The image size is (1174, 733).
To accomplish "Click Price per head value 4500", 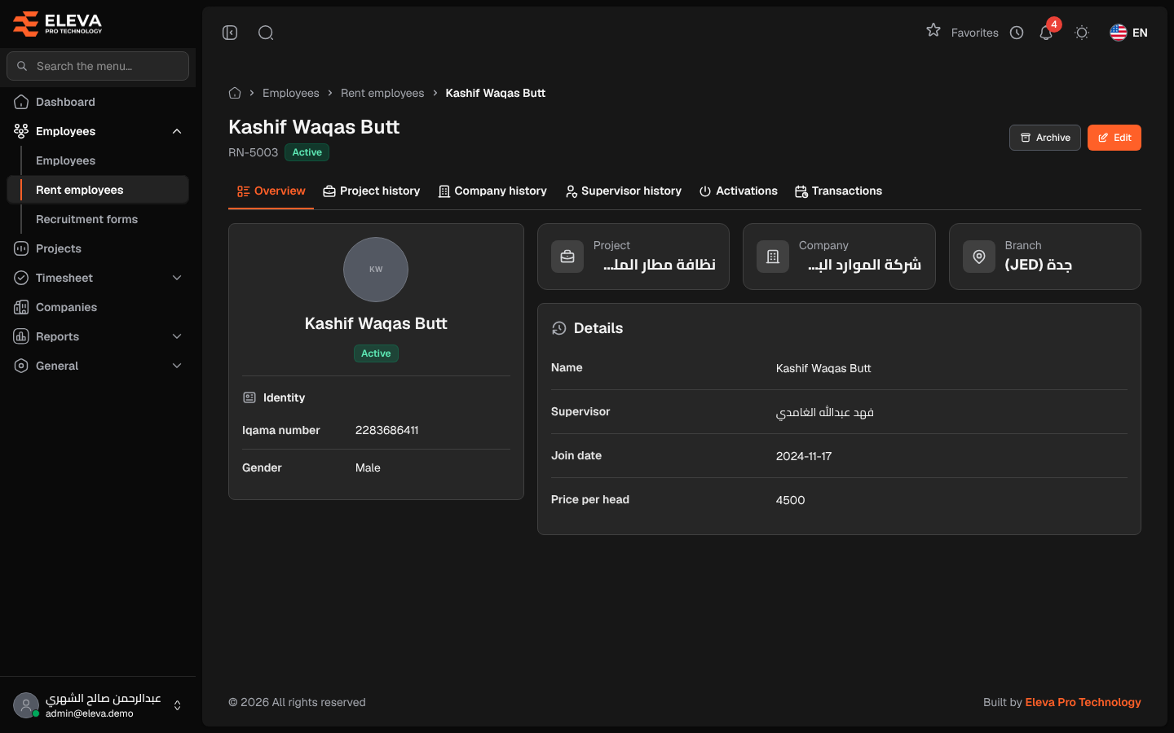I will (x=790, y=500).
